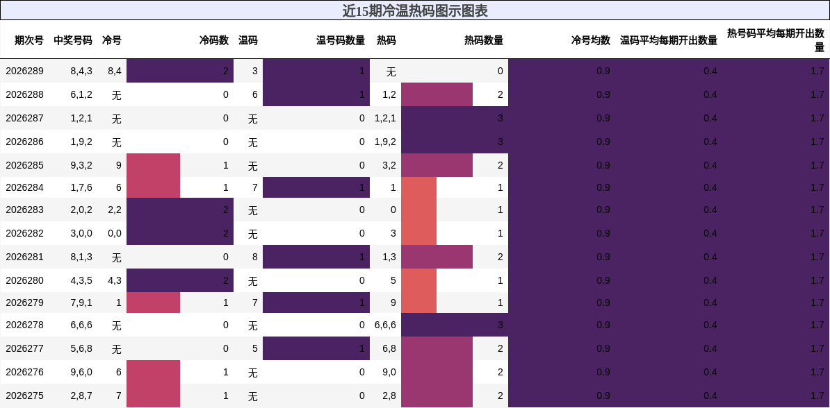Select period number 2026278

coord(24,325)
